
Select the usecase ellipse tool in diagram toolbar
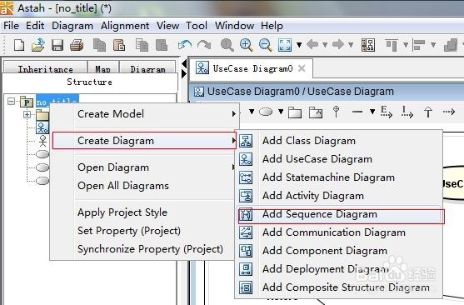tap(266, 112)
